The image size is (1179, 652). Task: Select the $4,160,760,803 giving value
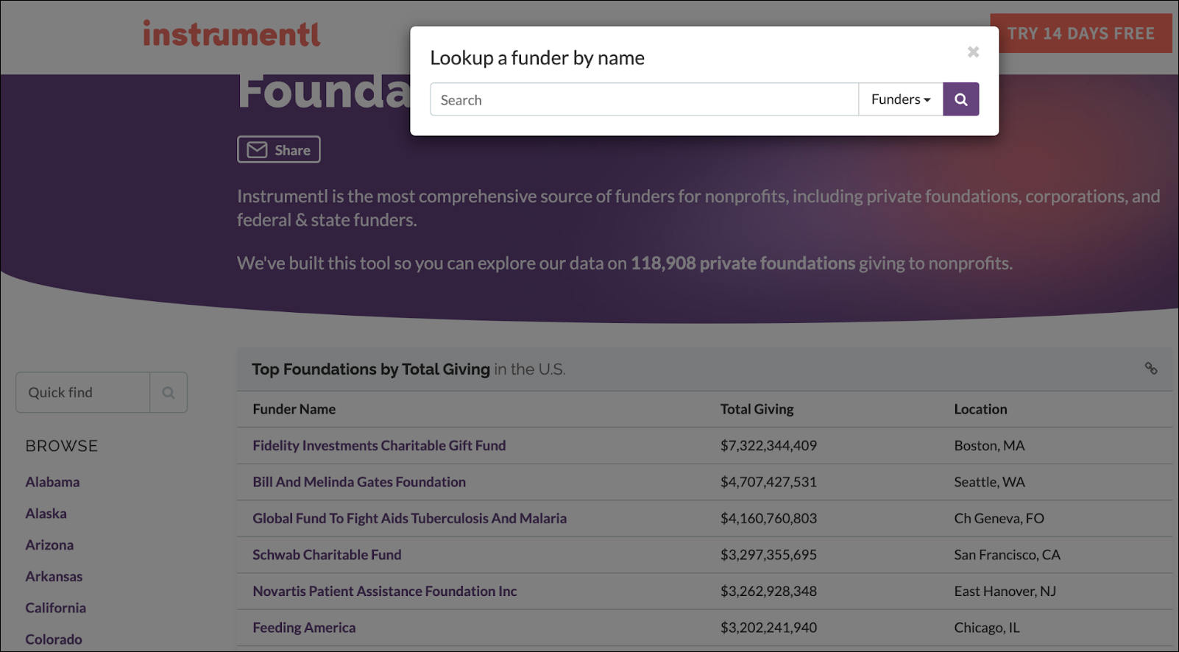pyautogui.click(x=768, y=518)
